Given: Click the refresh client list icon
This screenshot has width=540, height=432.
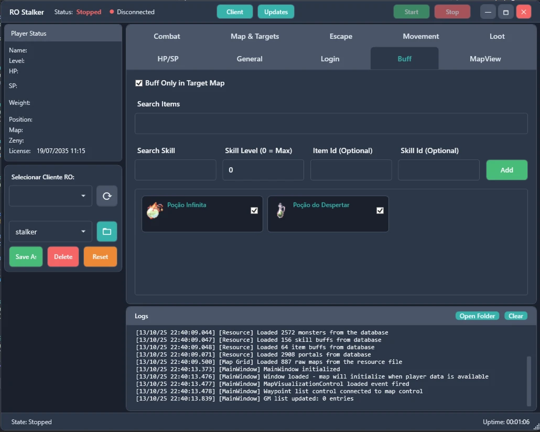Looking at the screenshot, I should tap(107, 196).
